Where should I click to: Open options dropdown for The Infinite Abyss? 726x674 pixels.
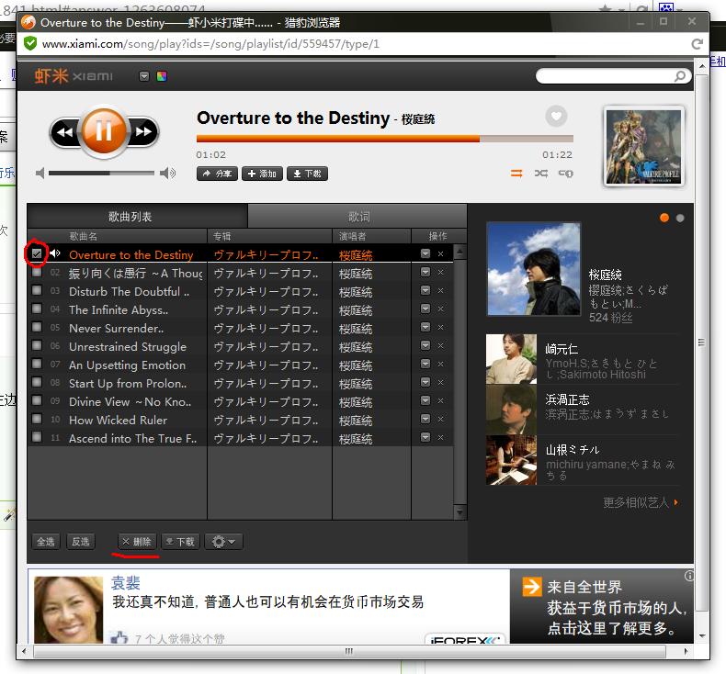(425, 309)
